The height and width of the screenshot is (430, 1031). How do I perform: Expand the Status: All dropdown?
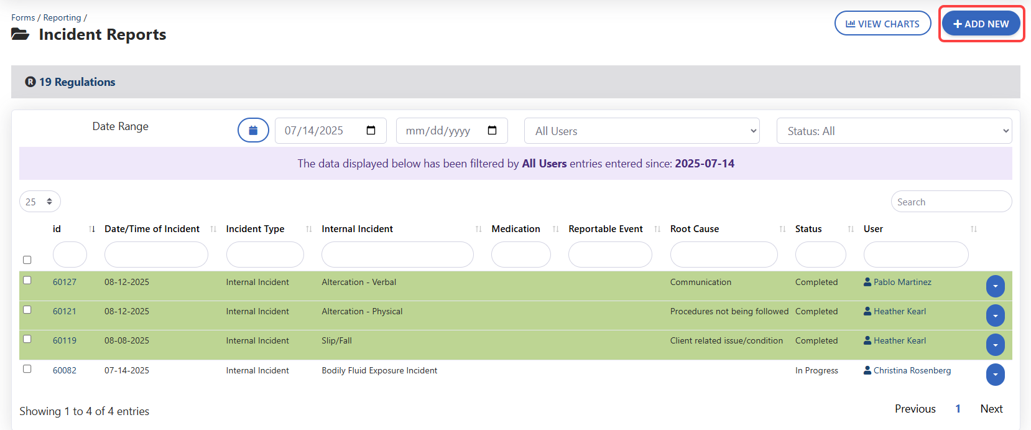894,131
